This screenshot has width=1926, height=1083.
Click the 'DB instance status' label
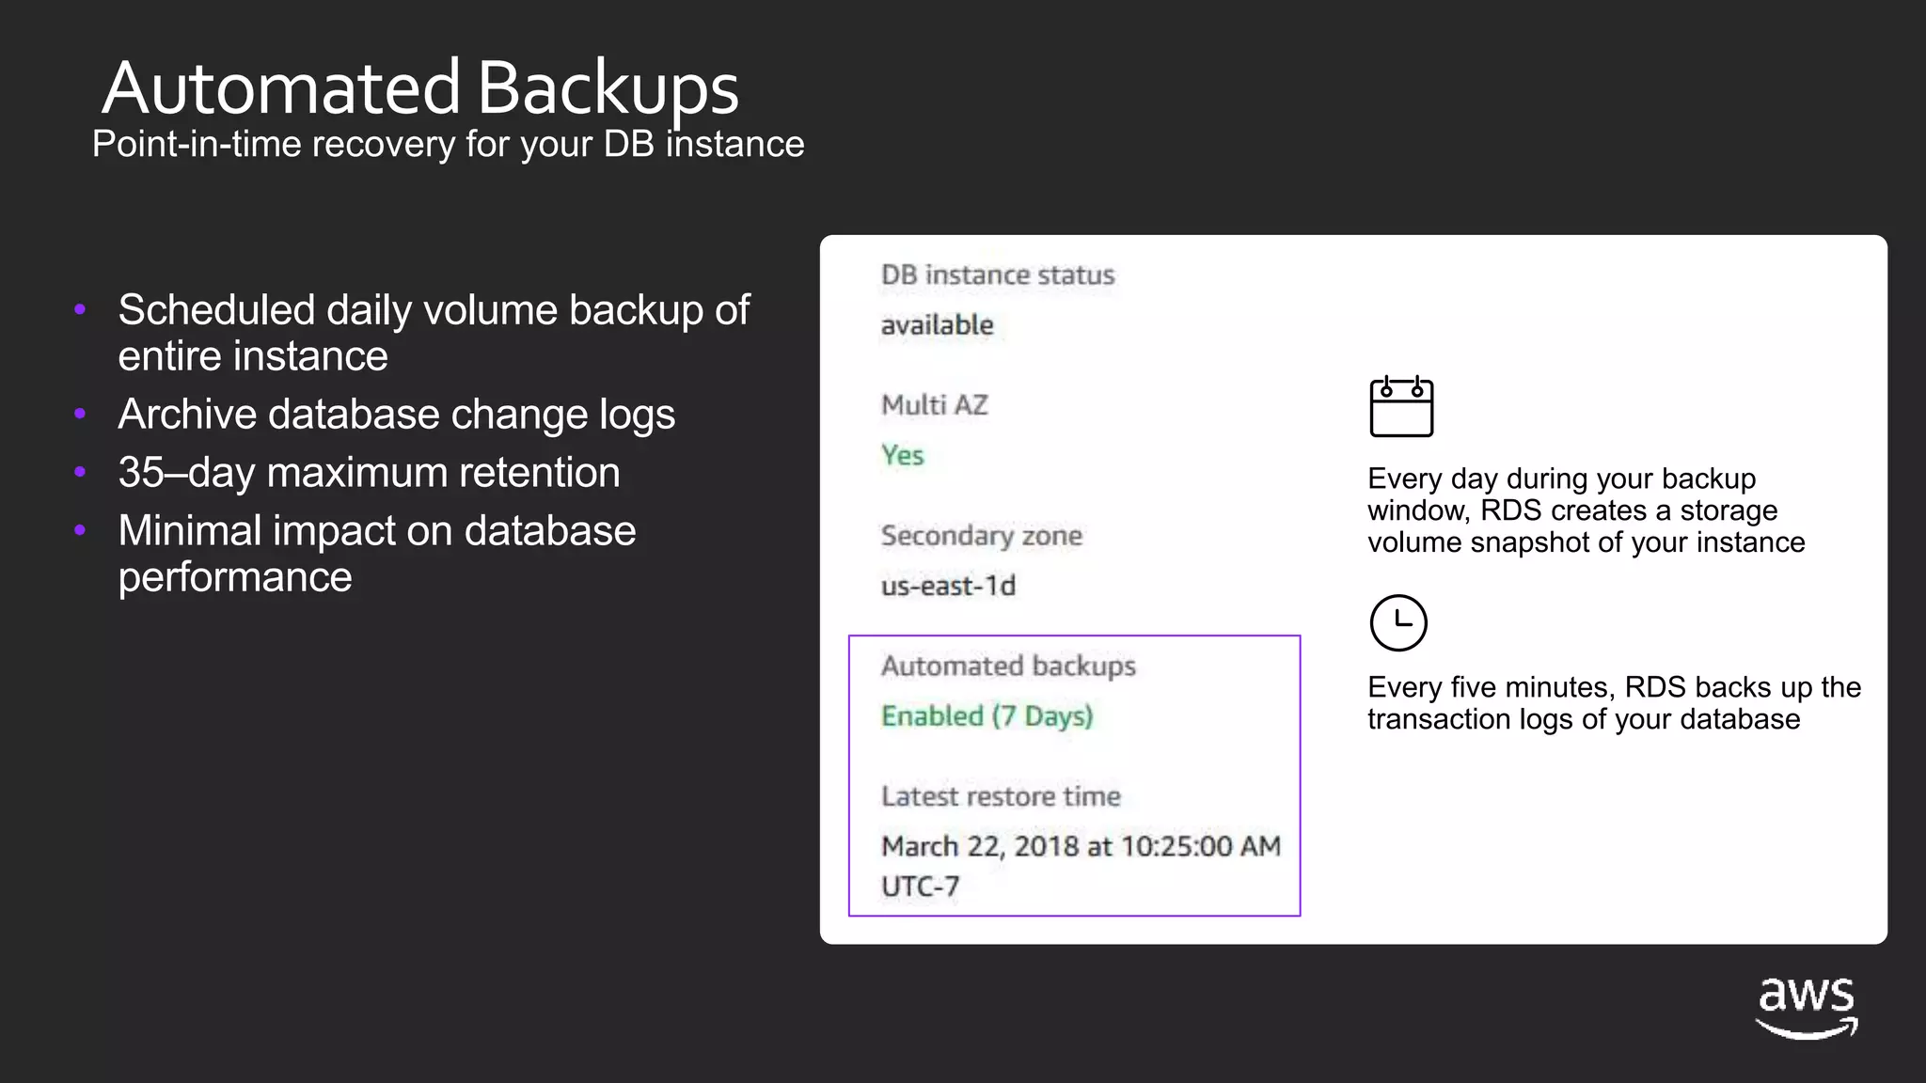[x=998, y=275]
